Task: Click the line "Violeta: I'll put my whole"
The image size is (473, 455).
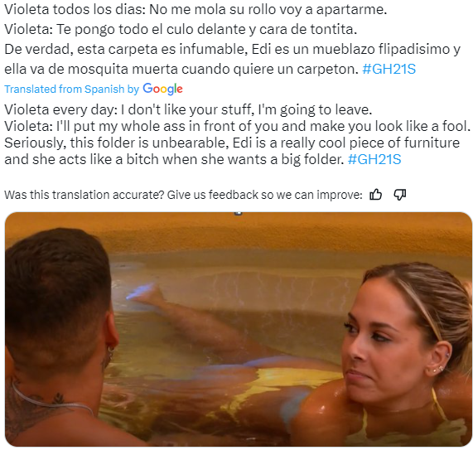Action: 237,126
